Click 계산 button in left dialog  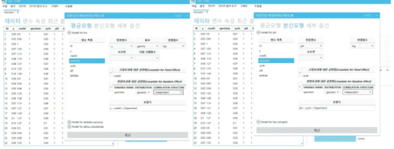tap(128, 135)
